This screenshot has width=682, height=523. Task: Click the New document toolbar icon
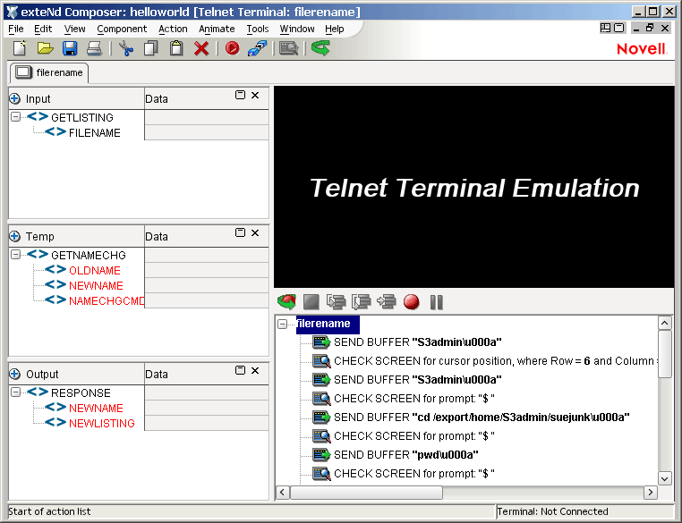20,47
